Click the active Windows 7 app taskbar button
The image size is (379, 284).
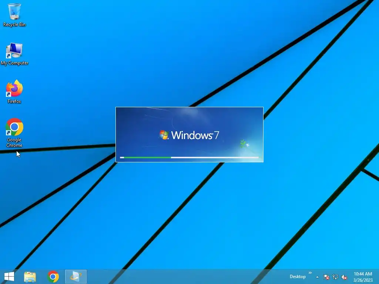point(76,277)
